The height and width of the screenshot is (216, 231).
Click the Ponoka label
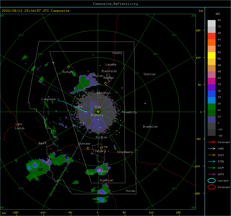[117, 53]
